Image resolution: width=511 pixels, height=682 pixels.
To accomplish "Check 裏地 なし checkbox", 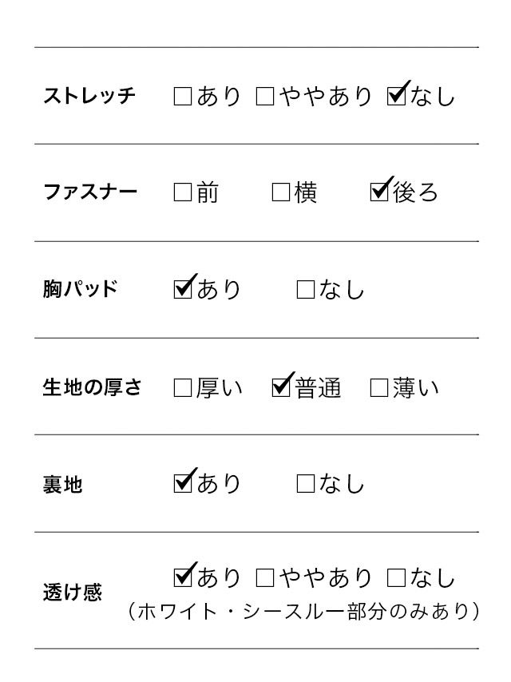I will coord(305,484).
